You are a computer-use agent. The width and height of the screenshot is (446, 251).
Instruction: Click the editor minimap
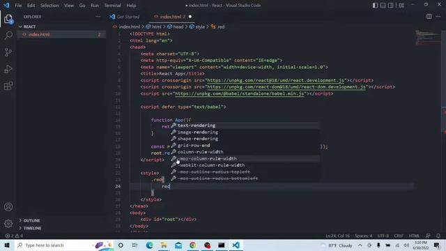[427, 38]
